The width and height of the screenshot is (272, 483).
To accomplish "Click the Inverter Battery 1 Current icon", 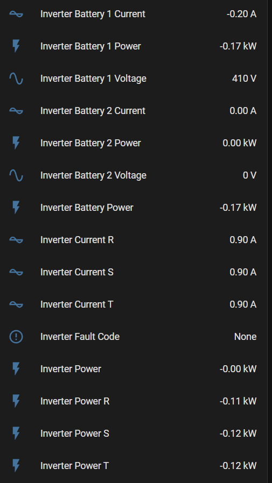I will tap(16, 14).
